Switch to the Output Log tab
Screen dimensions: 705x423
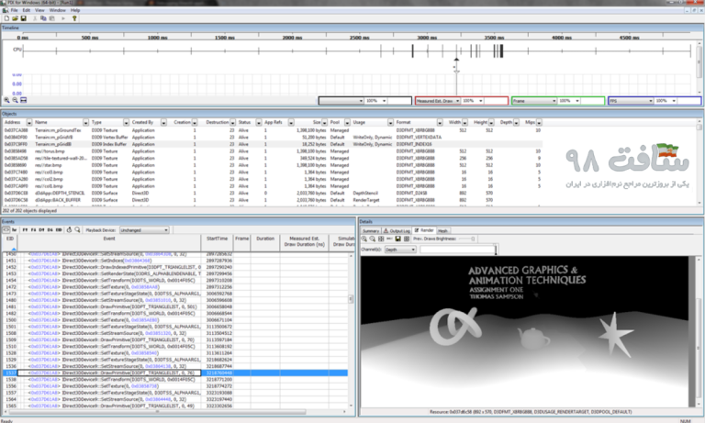point(398,230)
